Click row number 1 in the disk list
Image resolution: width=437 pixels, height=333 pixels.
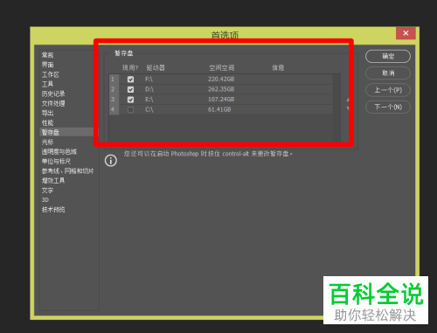[x=114, y=80]
